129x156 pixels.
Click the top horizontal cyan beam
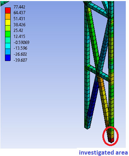pos(98,10)
